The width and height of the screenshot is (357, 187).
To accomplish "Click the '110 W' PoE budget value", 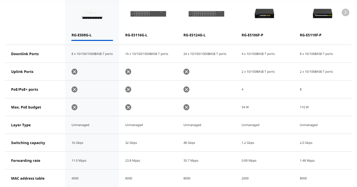I will point(304,107).
